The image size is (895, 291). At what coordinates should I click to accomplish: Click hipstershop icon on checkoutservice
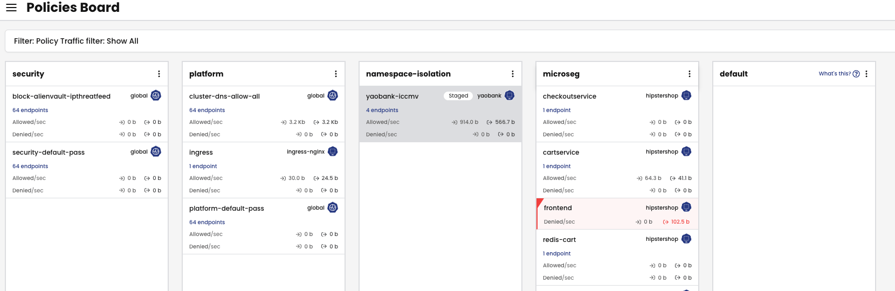click(686, 95)
